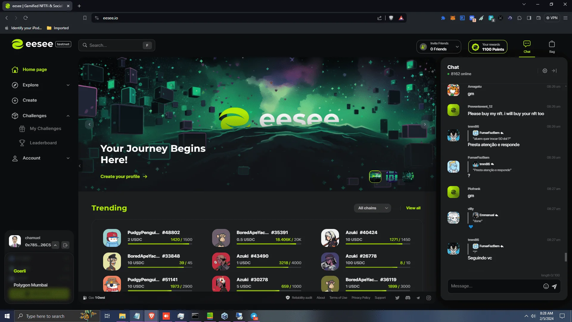Show next banner slide with right arrow

(425, 124)
